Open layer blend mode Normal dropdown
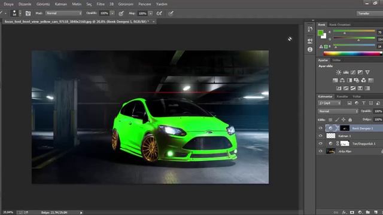Viewport: 383px width, 215px height. [338, 111]
